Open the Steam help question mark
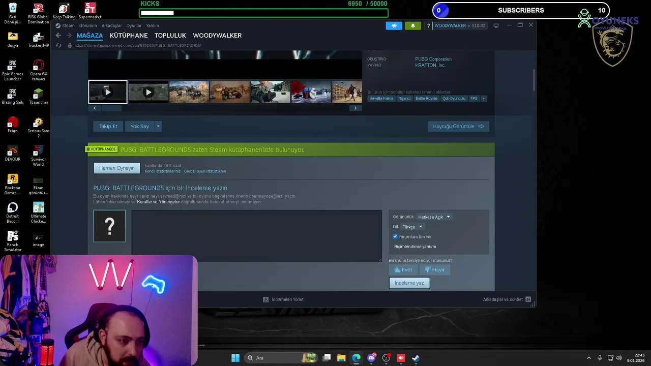Screen dimensions: 651x366 point(428,25)
